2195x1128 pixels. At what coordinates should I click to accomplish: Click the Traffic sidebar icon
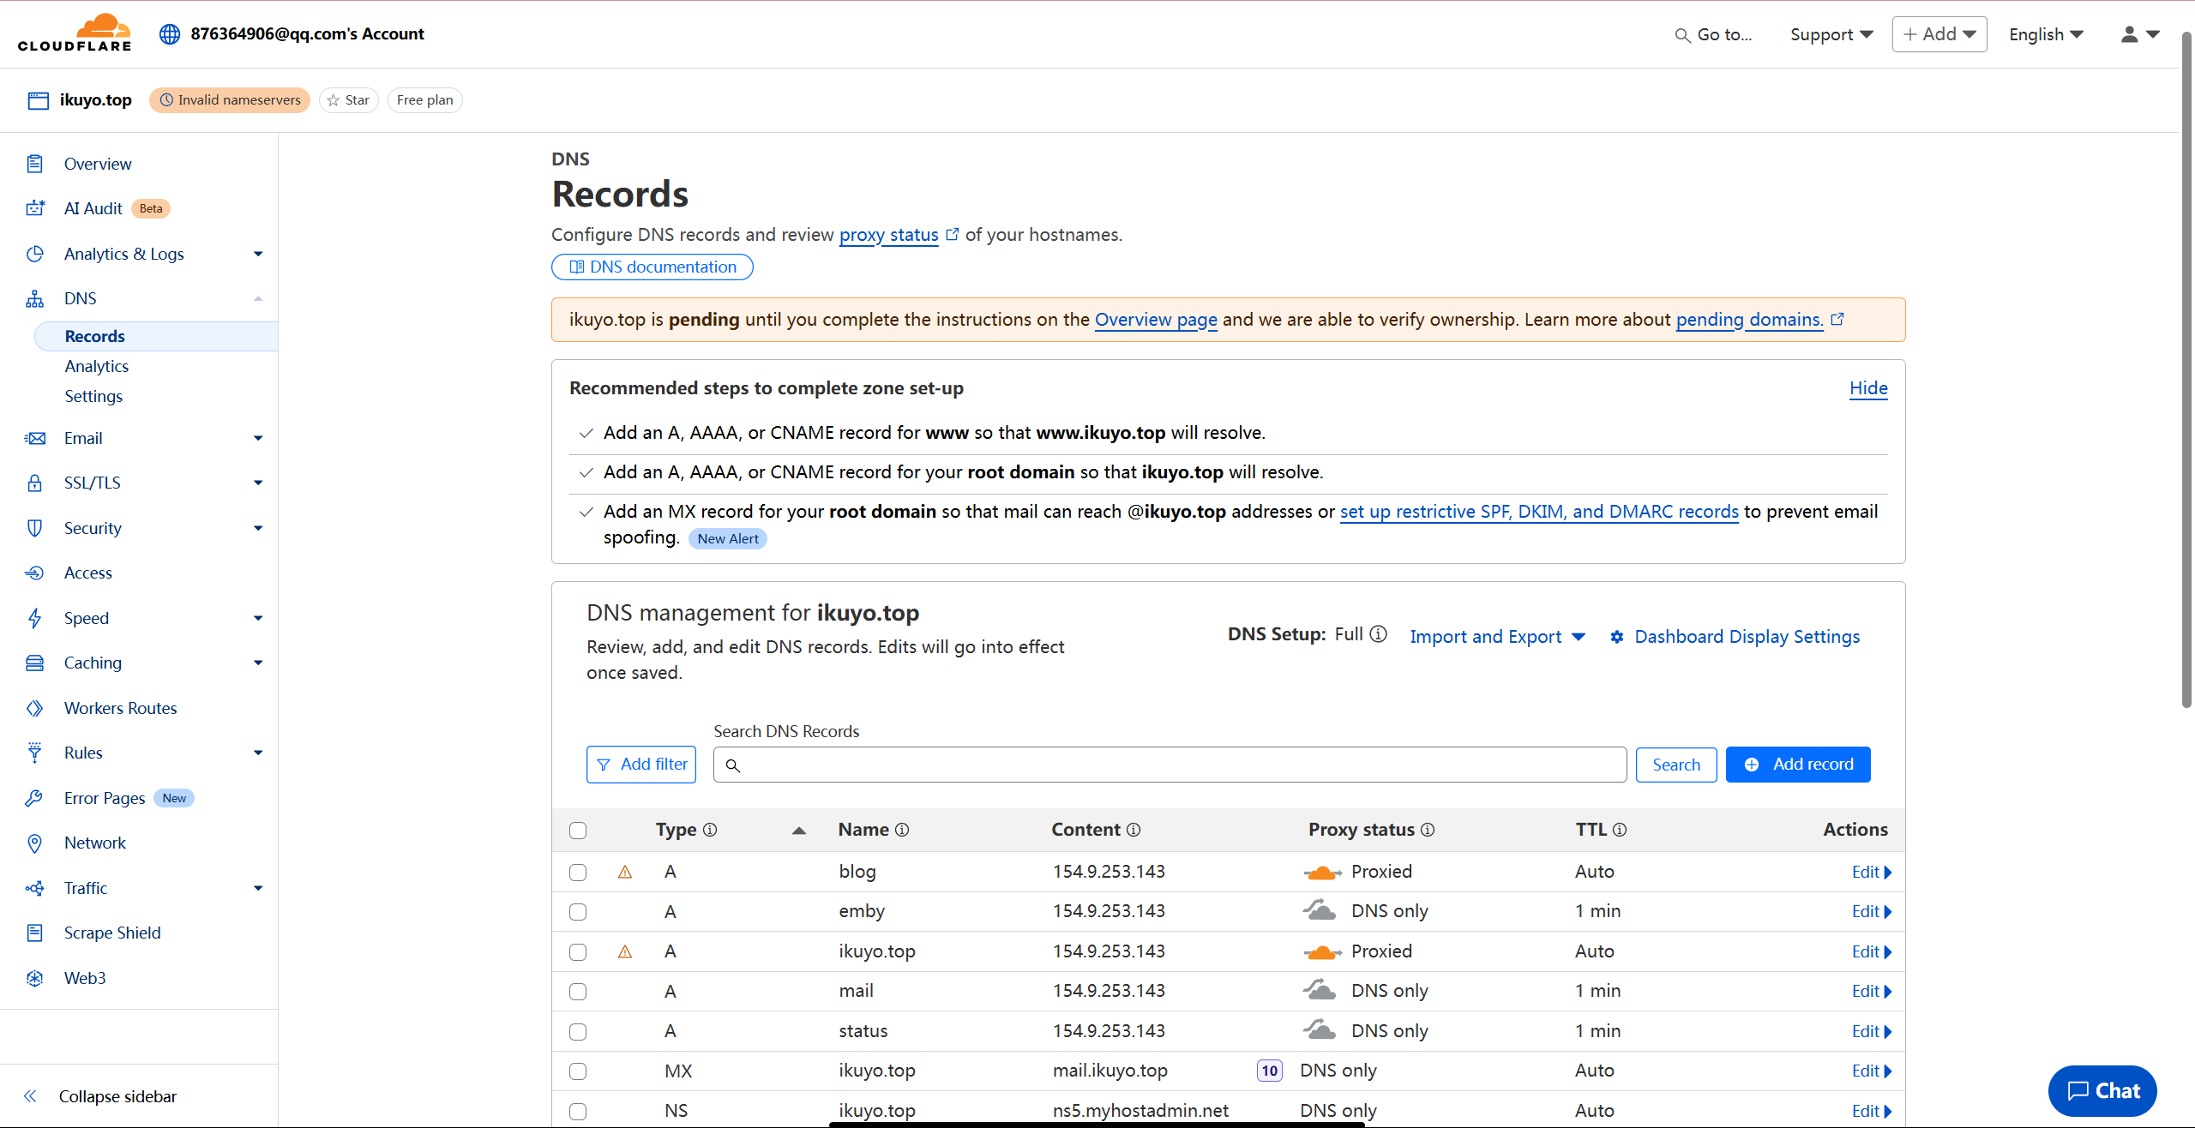tap(35, 888)
